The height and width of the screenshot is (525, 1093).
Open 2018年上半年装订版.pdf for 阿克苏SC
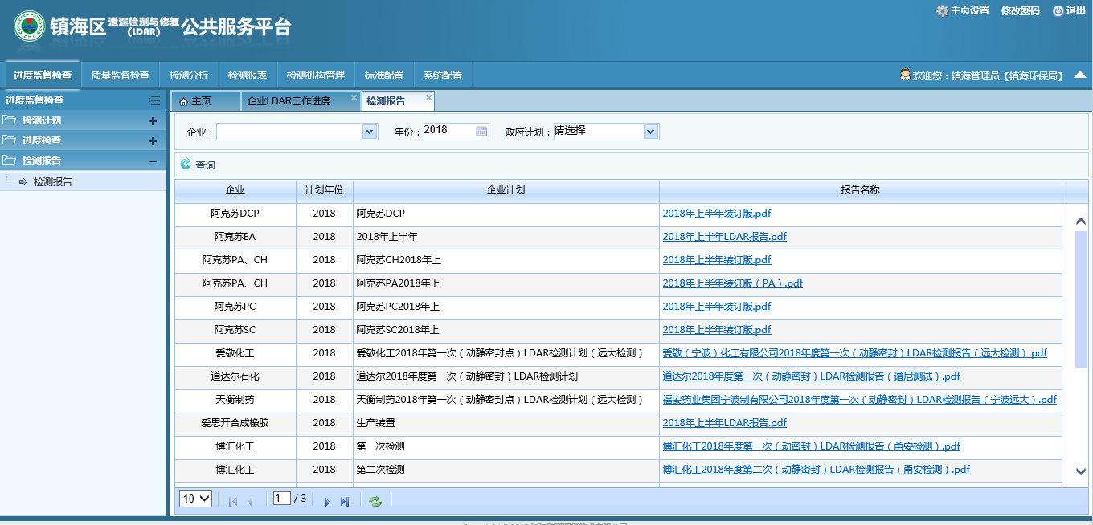point(717,330)
